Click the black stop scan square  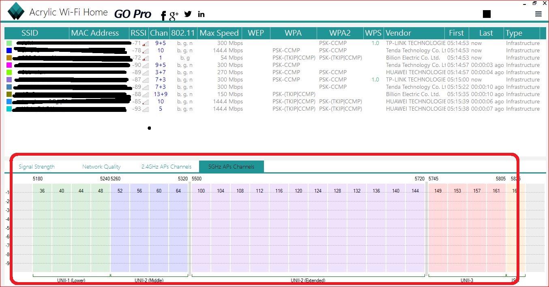tap(487, 14)
